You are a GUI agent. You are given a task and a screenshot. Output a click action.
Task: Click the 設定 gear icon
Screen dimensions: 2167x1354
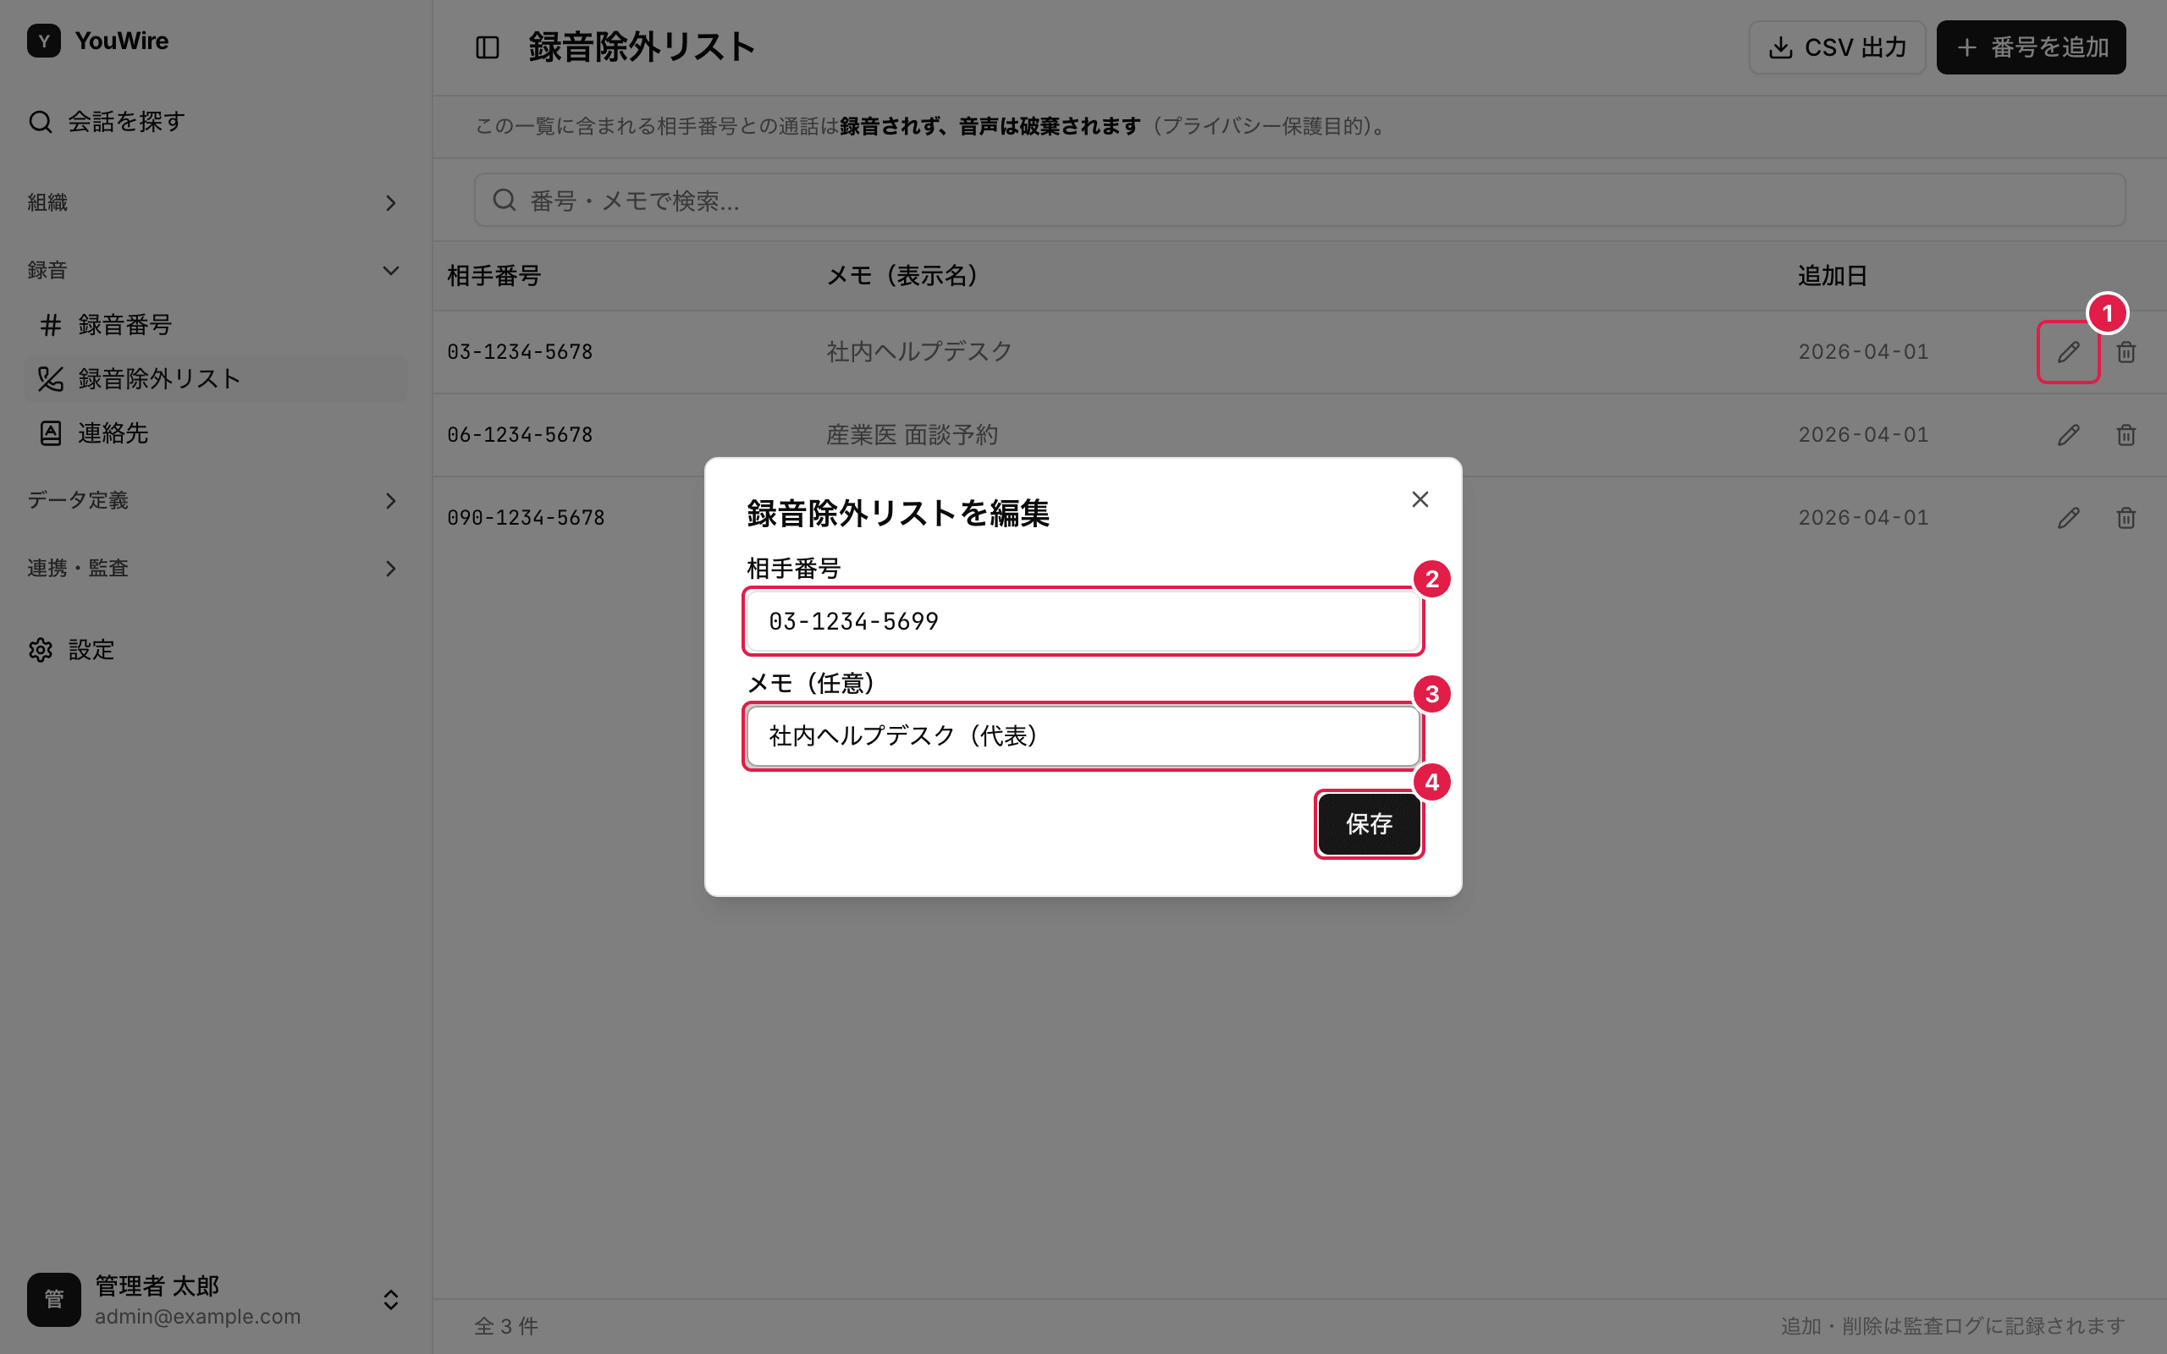[41, 650]
